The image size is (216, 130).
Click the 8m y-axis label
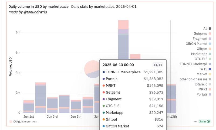[x=18, y=32]
